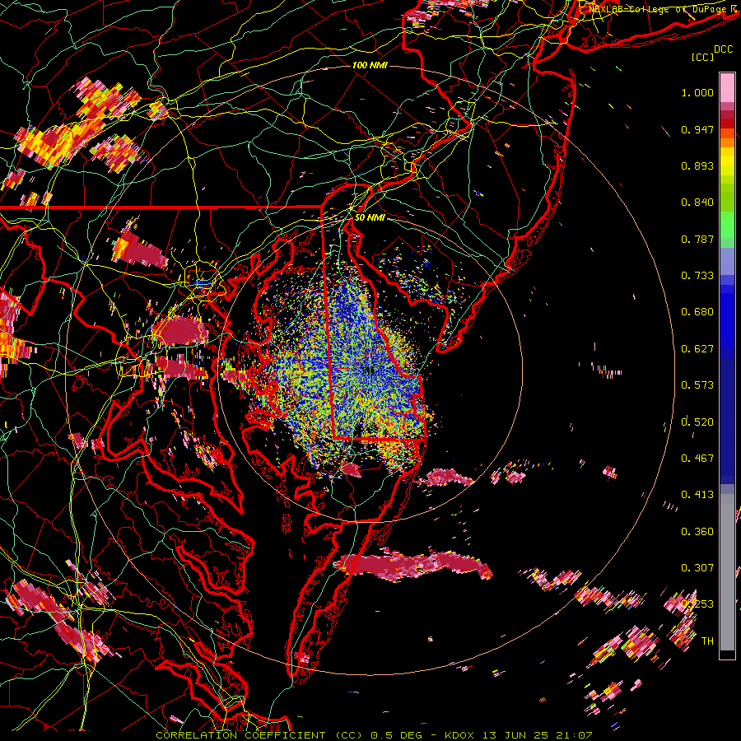Click the 0.520 scale value
Viewport: 741px width, 741px height.
(697, 422)
